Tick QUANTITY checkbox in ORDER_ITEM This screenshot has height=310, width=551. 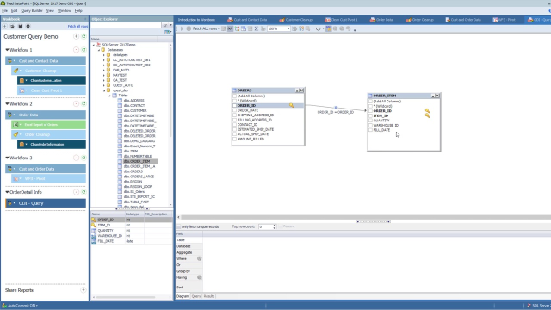click(x=370, y=121)
